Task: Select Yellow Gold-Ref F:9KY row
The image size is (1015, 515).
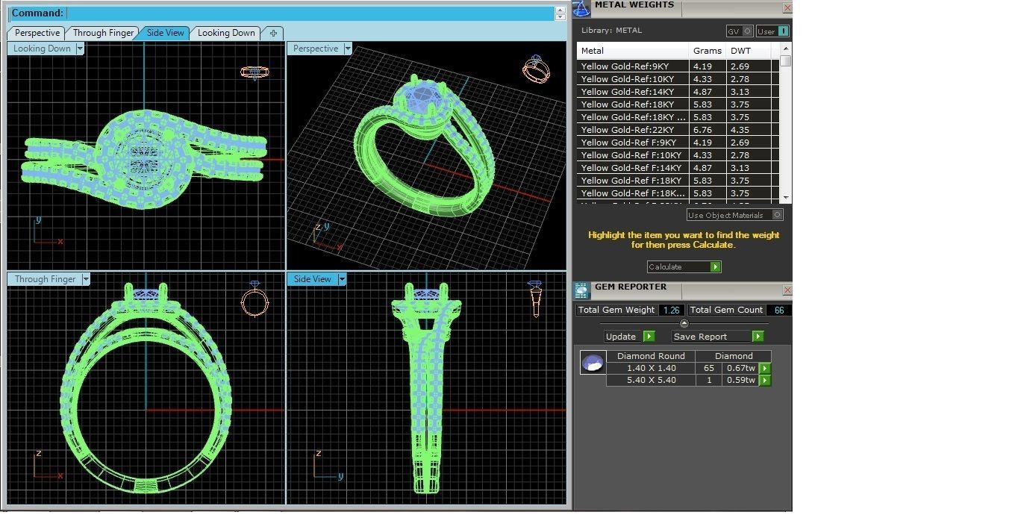Action: click(678, 143)
